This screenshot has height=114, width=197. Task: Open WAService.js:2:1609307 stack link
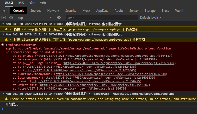(x=119, y=63)
